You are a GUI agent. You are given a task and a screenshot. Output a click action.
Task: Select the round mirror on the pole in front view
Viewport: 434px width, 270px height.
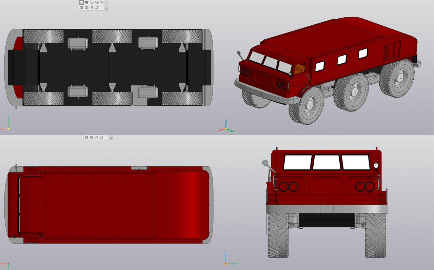pyautogui.click(x=265, y=163)
